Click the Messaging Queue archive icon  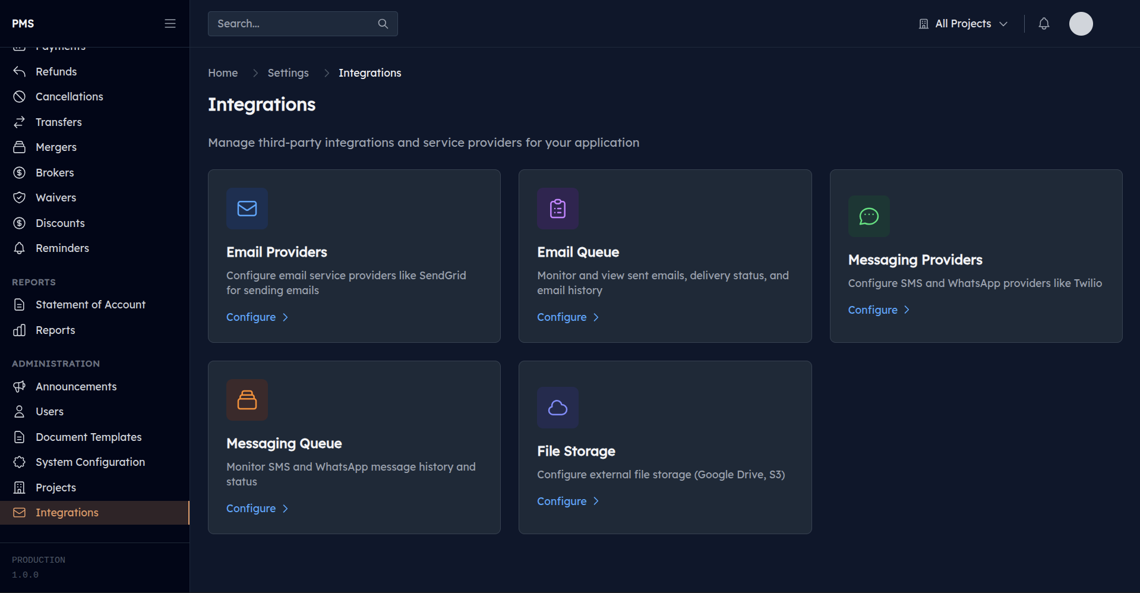247,400
